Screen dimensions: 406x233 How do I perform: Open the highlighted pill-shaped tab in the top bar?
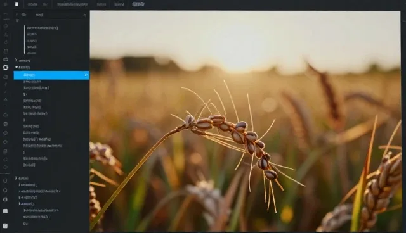(138, 4)
